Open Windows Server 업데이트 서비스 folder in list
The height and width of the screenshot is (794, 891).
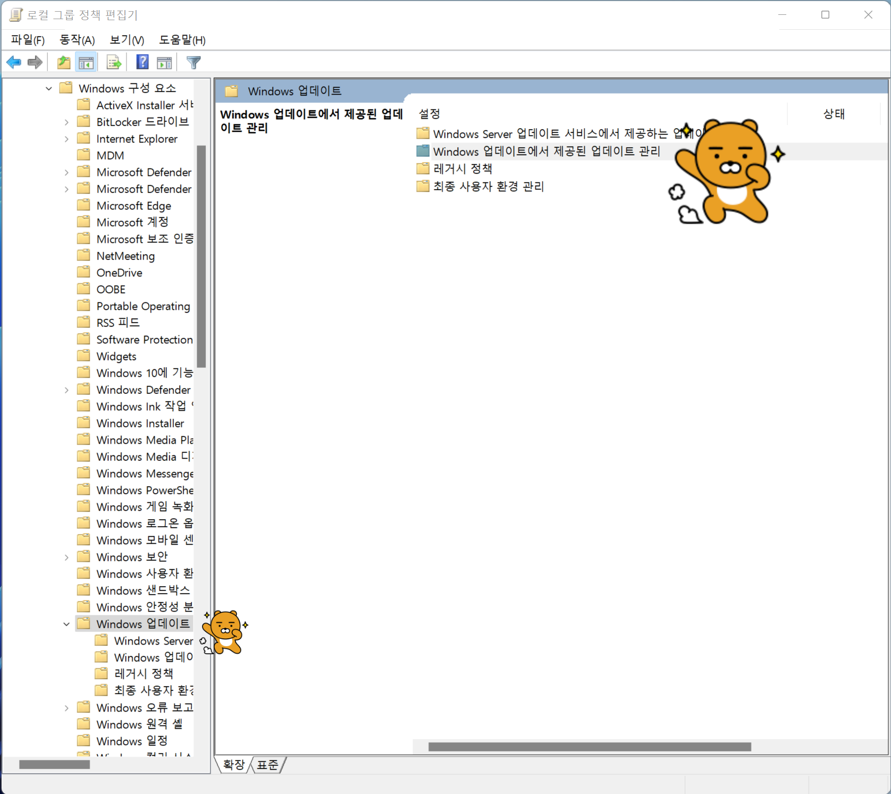[561, 133]
